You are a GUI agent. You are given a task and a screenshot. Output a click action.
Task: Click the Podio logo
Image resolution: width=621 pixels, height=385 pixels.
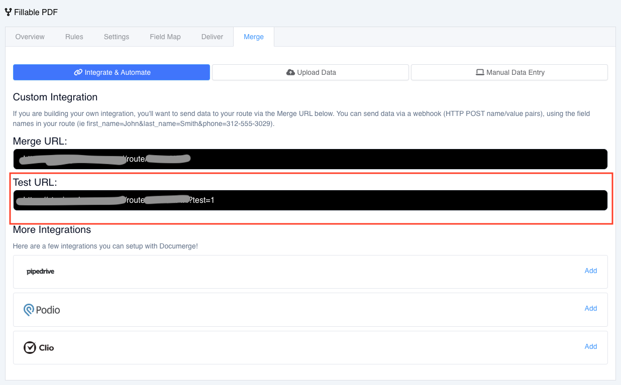pos(42,310)
